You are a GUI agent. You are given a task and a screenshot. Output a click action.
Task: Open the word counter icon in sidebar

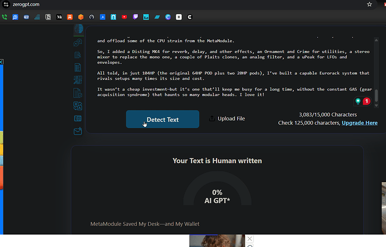78,118
